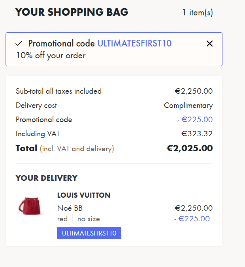Click the product price €2,250.00 beside Noé BB
The width and height of the screenshot is (245, 267).
tap(194, 208)
